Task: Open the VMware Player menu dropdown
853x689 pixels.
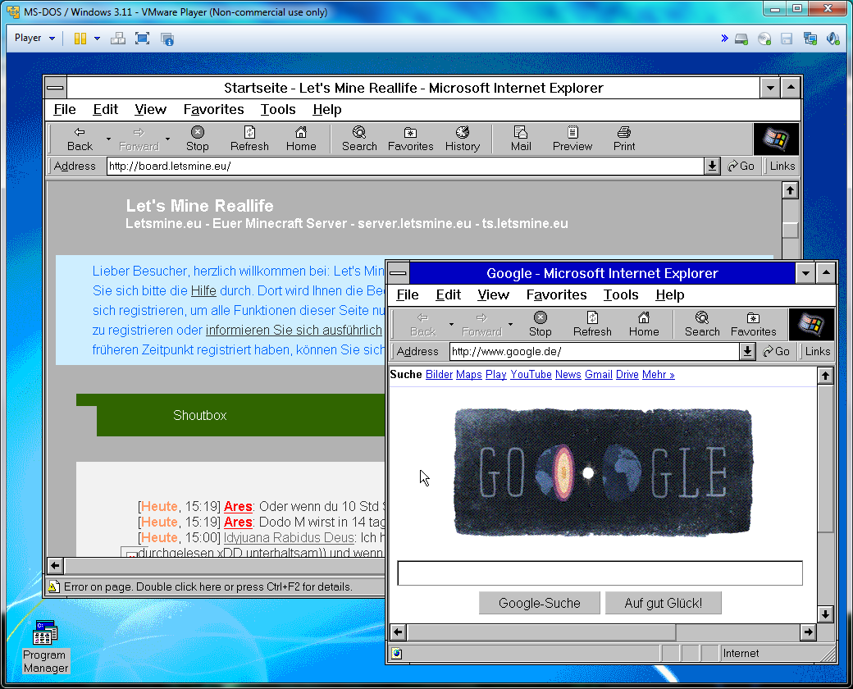Action: pyautogui.click(x=35, y=38)
